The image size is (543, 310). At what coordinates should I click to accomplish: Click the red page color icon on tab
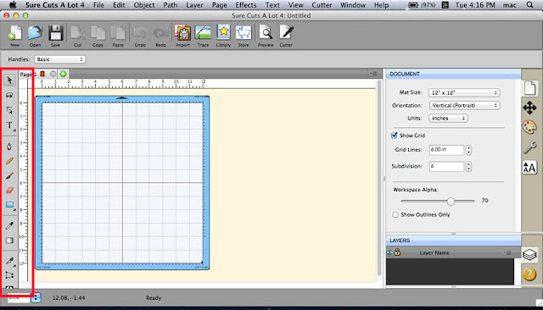click(42, 74)
